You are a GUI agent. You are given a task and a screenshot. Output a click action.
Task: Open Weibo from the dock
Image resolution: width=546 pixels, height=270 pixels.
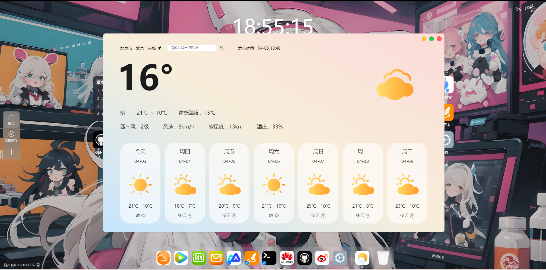tap(322, 258)
